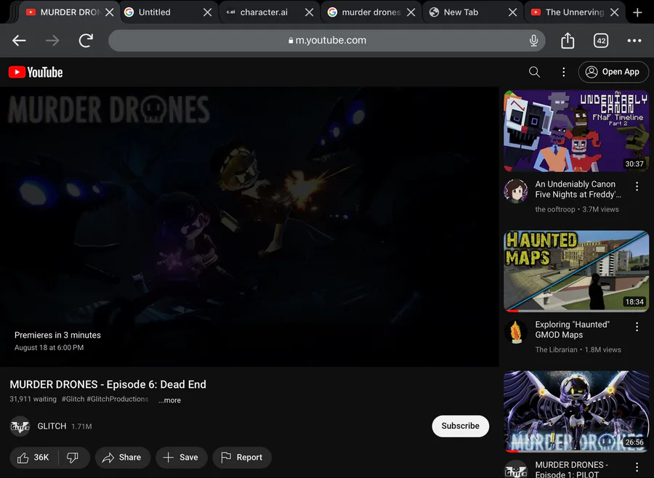Screen dimensions: 654x478
Task: Go back using the browser back arrow
Action: coord(19,41)
